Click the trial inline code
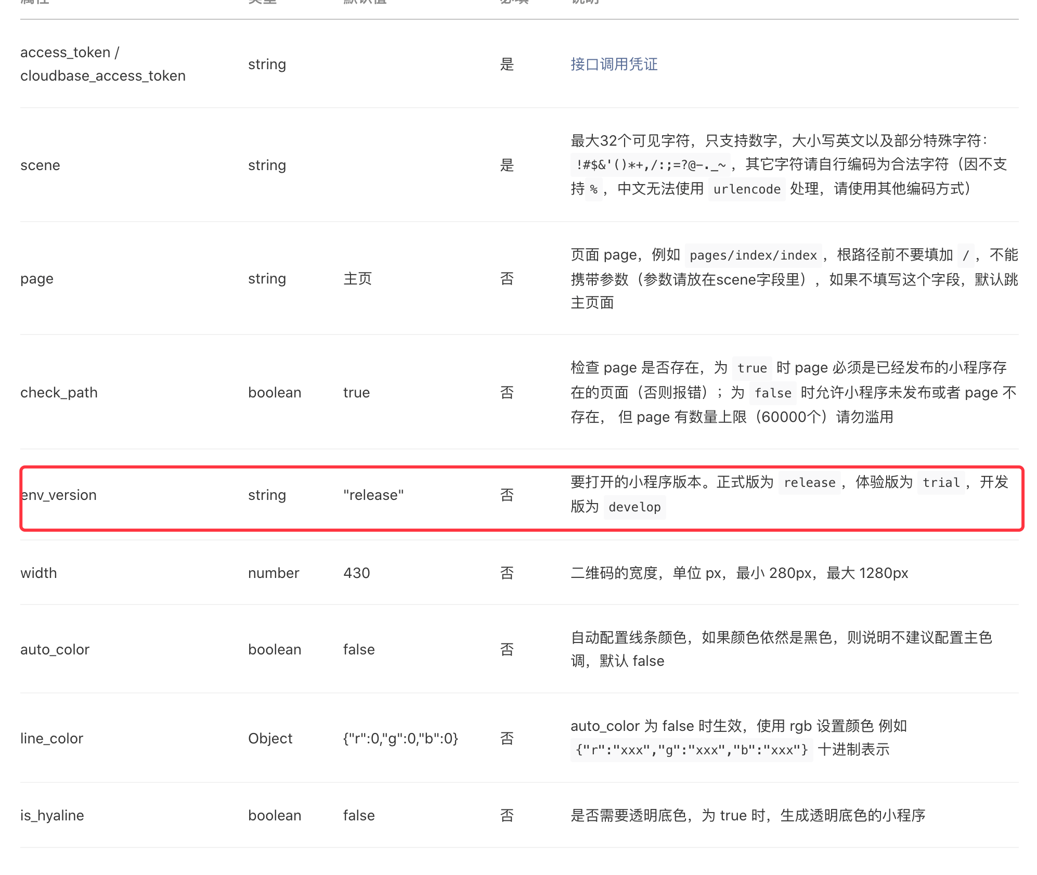Screen dimensions: 1037x875 pos(940,483)
